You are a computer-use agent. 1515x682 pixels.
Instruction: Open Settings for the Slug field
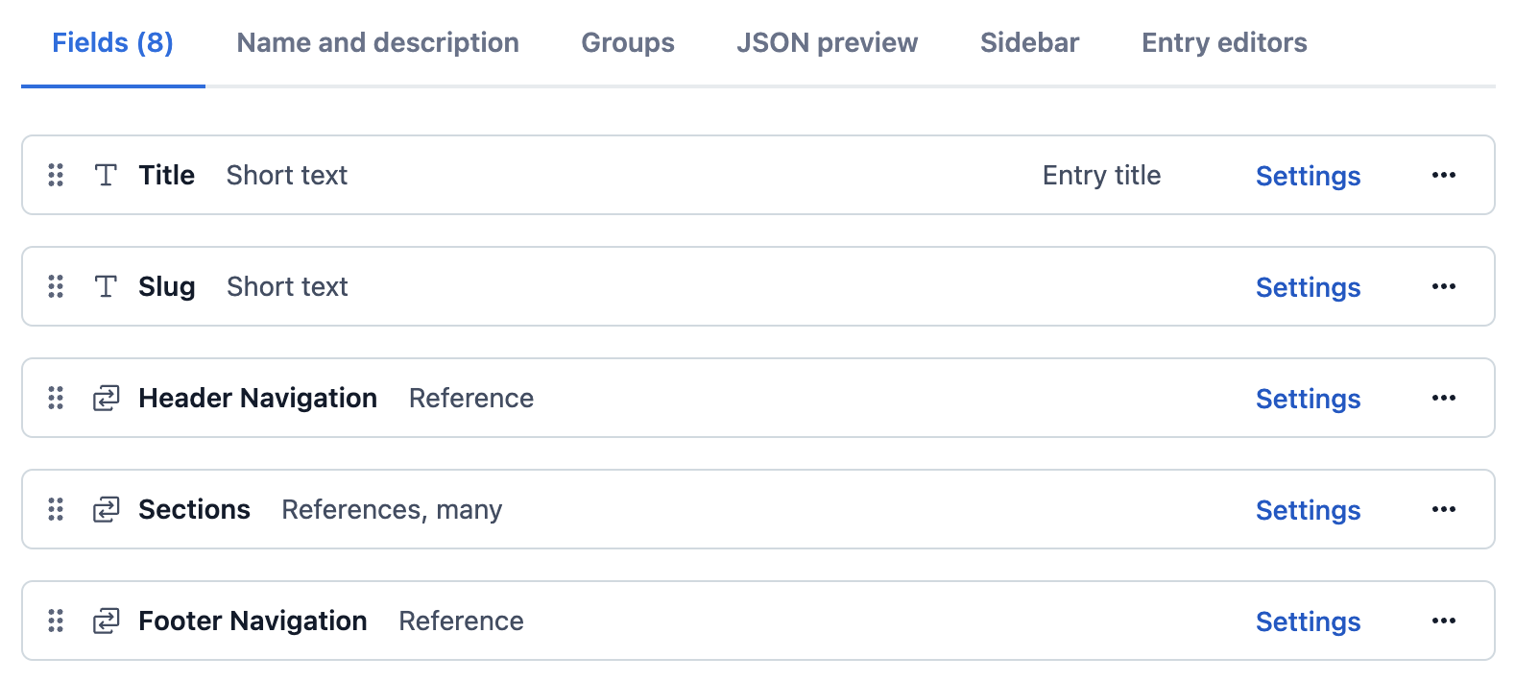pyautogui.click(x=1308, y=286)
